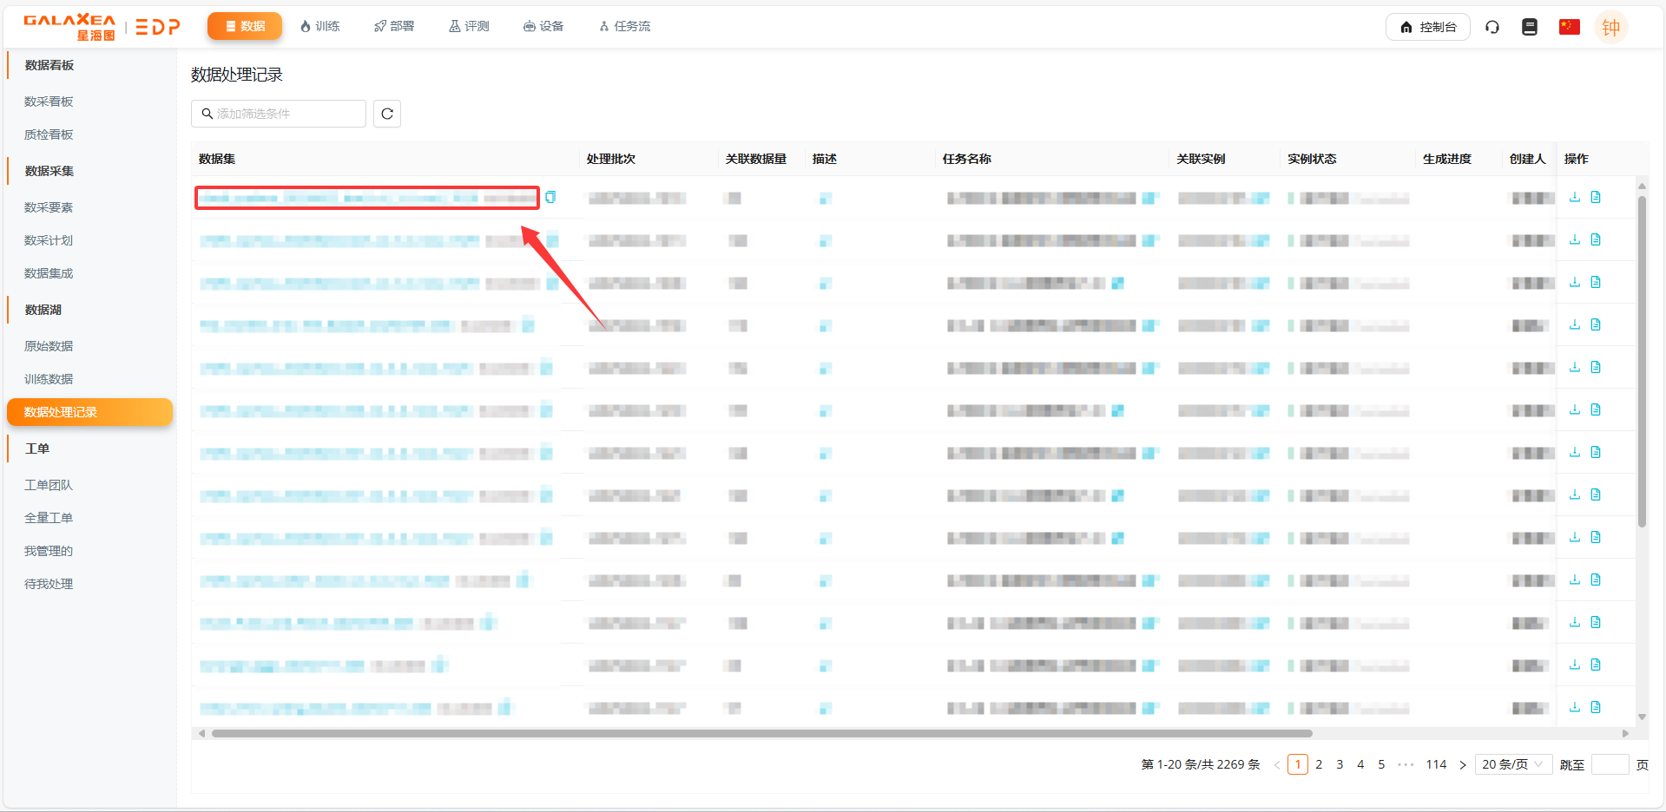Switch to the 训练 top navigation tab
1666x812 pixels.
[319, 26]
